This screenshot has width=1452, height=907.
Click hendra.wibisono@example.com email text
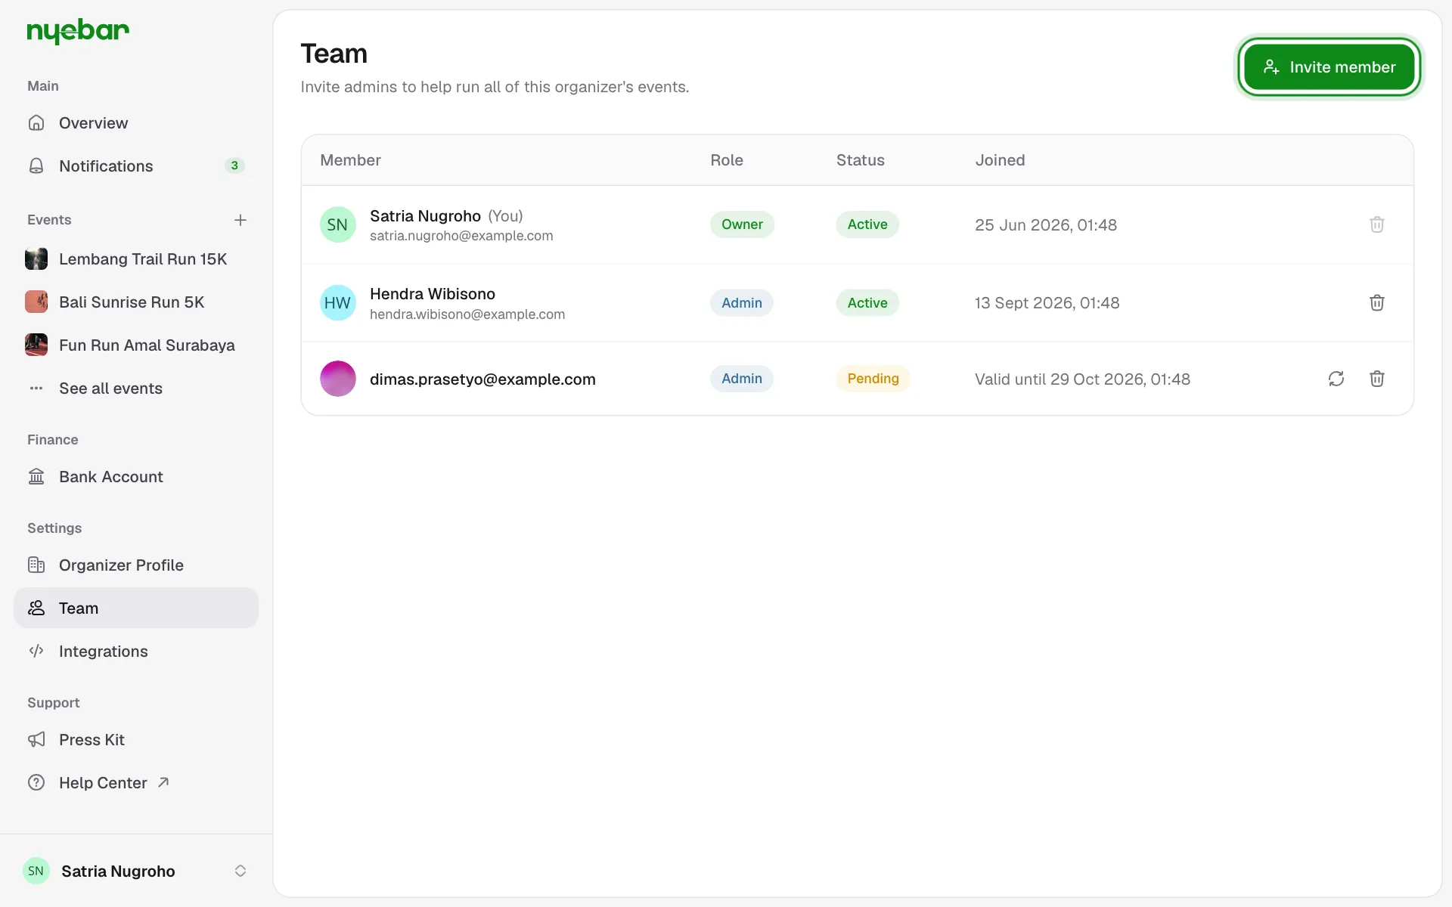pyautogui.click(x=467, y=314)
